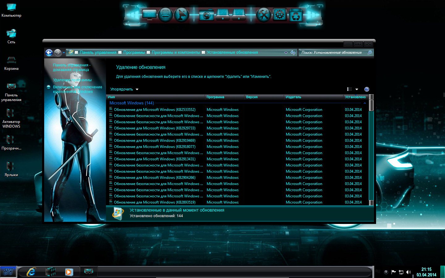Open the Start menu button

click(8, 272)
